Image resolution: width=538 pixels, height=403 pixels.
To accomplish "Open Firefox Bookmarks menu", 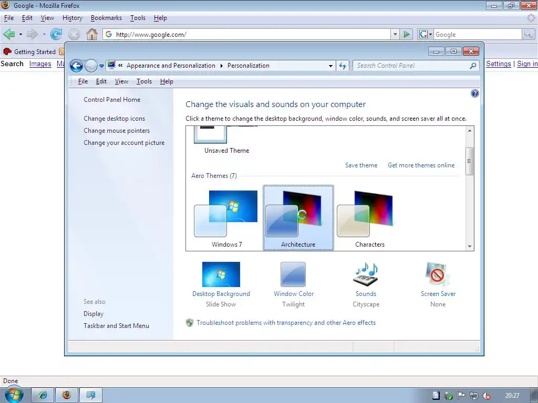I will click(x=106, y=18).
